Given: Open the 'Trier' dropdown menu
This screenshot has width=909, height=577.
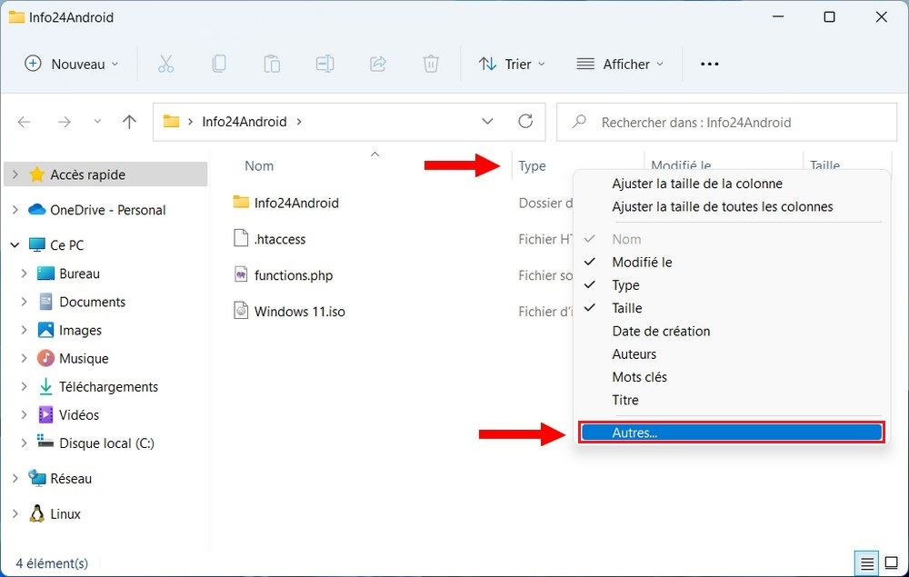Looking at the screenshot, I should (514, 64).
